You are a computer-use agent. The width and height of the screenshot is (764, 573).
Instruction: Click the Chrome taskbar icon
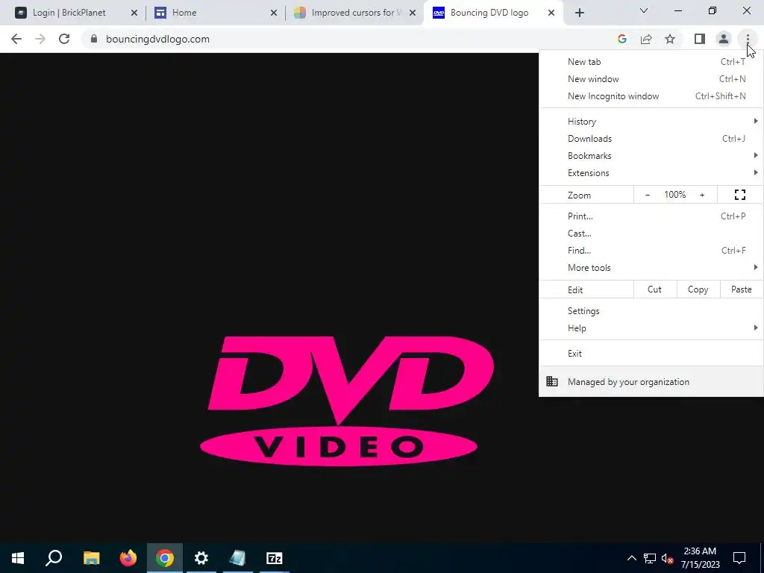[165, 558]
